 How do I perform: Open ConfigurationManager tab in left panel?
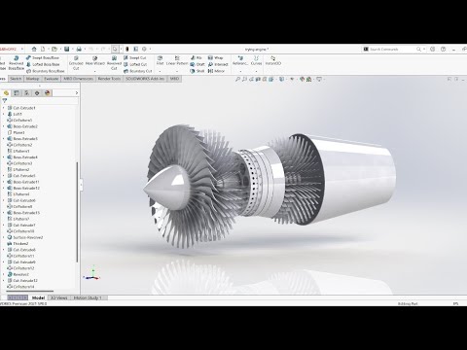pyautogui.click(x=26, y=93)
